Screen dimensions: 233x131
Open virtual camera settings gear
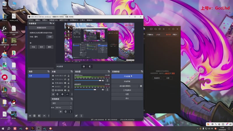pyautogui.click(x=141, y=86)
